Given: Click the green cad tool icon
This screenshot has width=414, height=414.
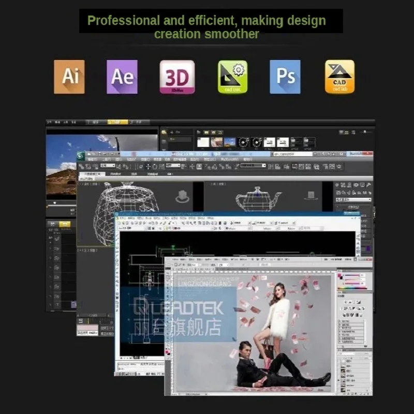Looking at the screenshot, I should (232, 77).
